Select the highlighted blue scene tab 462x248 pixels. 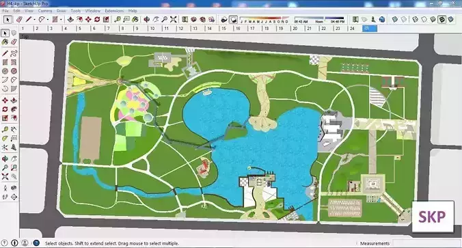coord(370,29)
